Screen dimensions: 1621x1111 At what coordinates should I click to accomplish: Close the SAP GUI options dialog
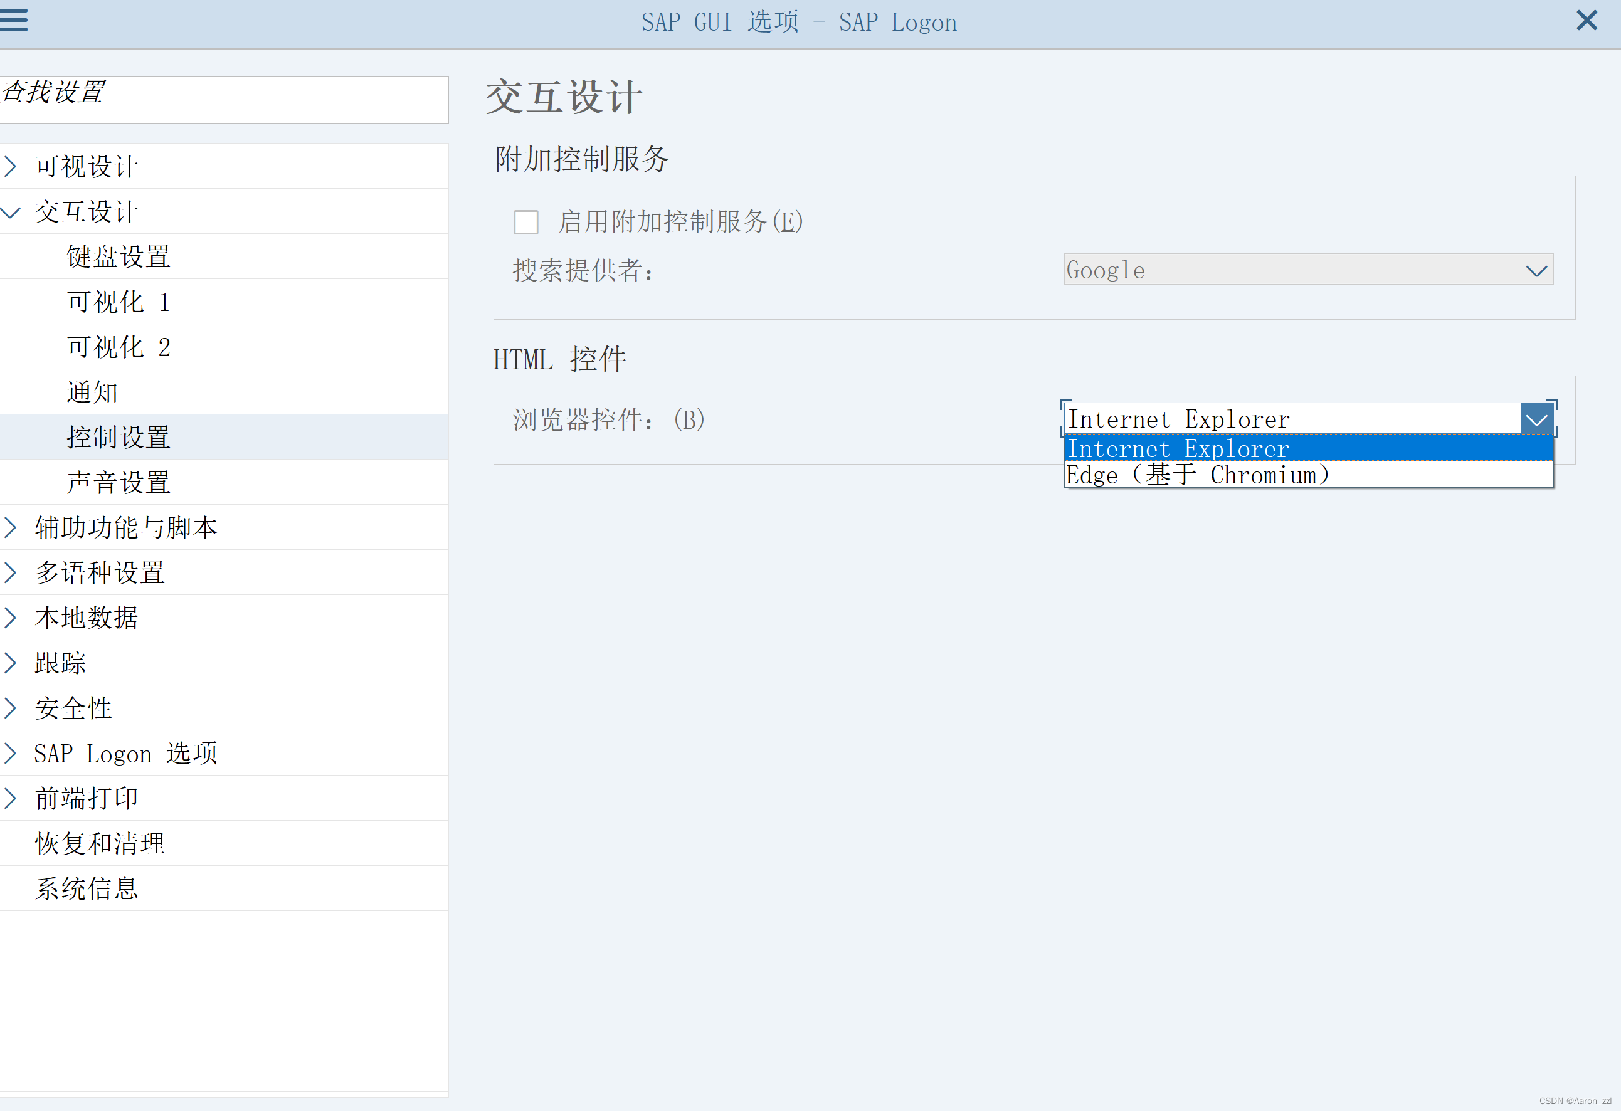tap(1587, 21)
